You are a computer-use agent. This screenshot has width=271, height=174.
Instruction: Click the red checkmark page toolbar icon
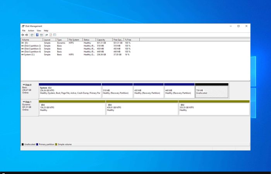(x=51, y=35)
